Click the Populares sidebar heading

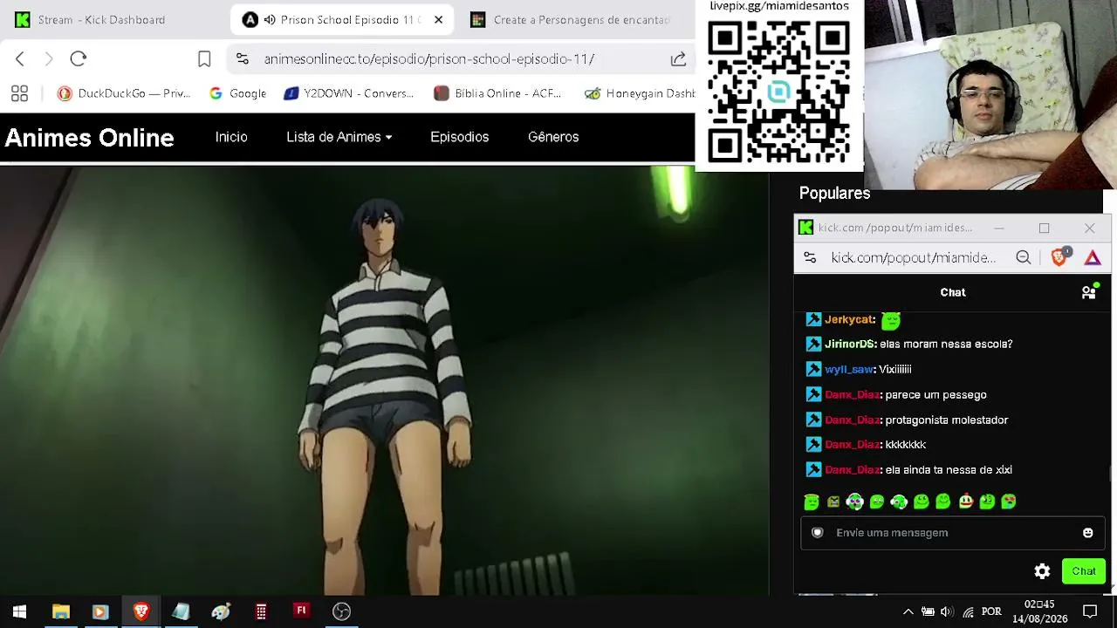[834, 194]
